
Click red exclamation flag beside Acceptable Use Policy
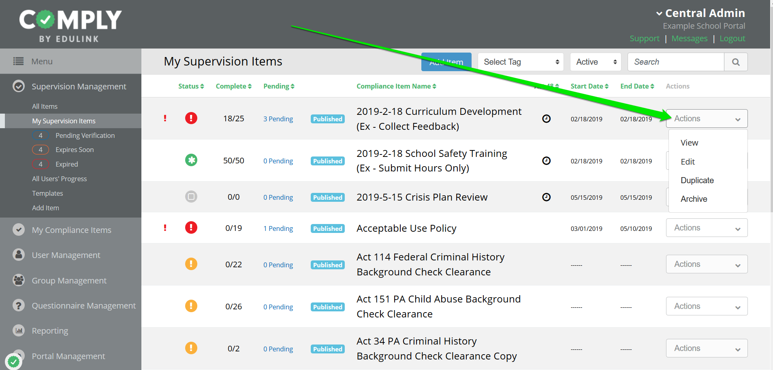pos(165,228)
